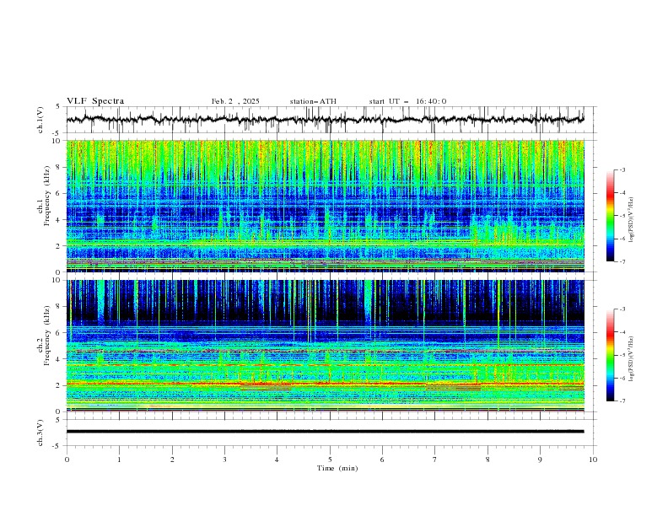The width and height of the screenshot is (668, 516).
Task: Click time axis tick label "9"
Action: tap(540, 460)
